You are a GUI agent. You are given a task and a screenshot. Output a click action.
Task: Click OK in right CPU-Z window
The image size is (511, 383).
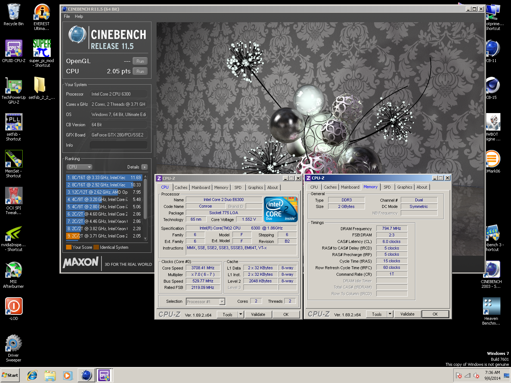point(435,314)
